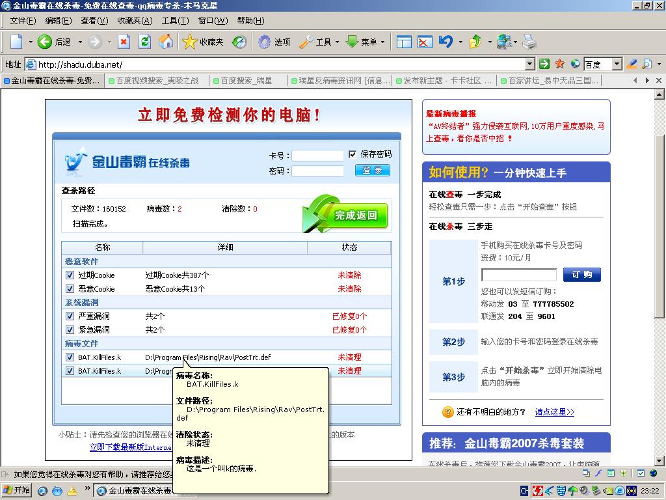This screenshot has height=500, width=666.
Task: Click the Refresh page icon
Action: tap(145, 42)
